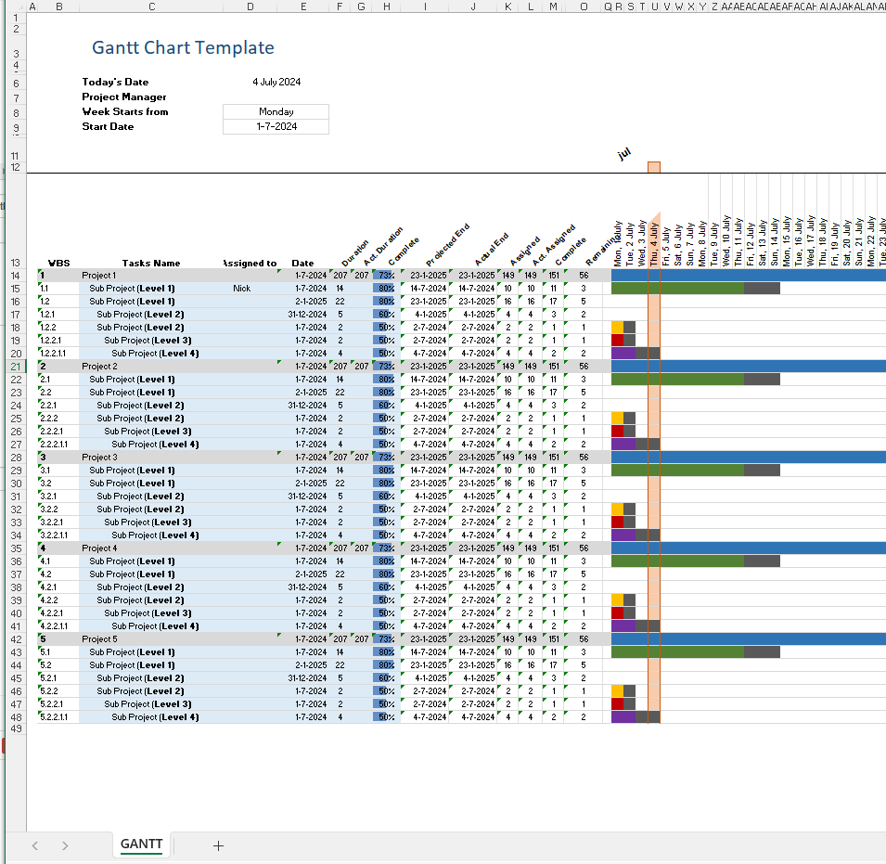Image resolution: width=886 pixels, height=864 pixels.
Task: Switch to the GANTT sheet tab
Action: 141,845
